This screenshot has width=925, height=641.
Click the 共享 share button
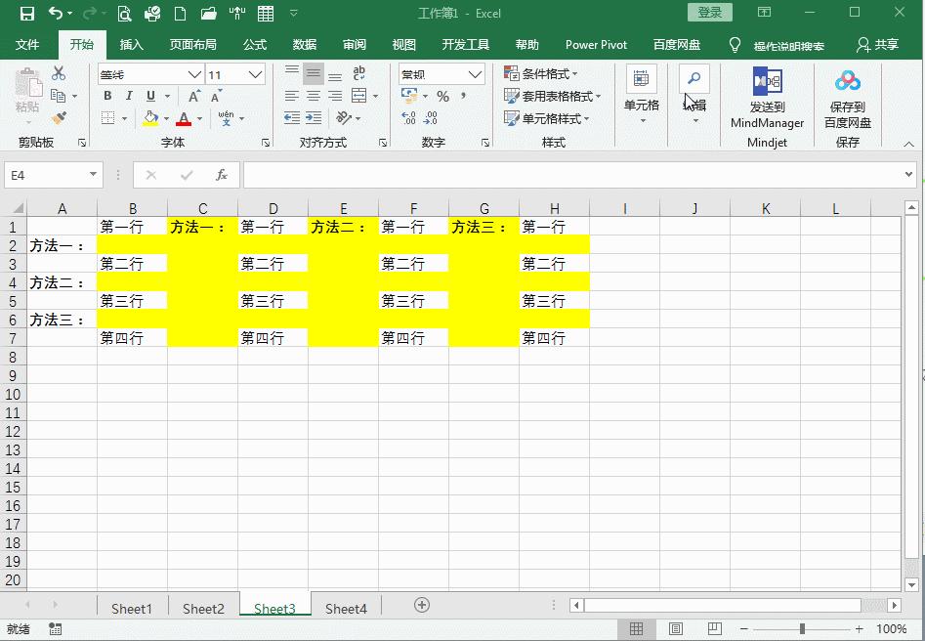878,45
